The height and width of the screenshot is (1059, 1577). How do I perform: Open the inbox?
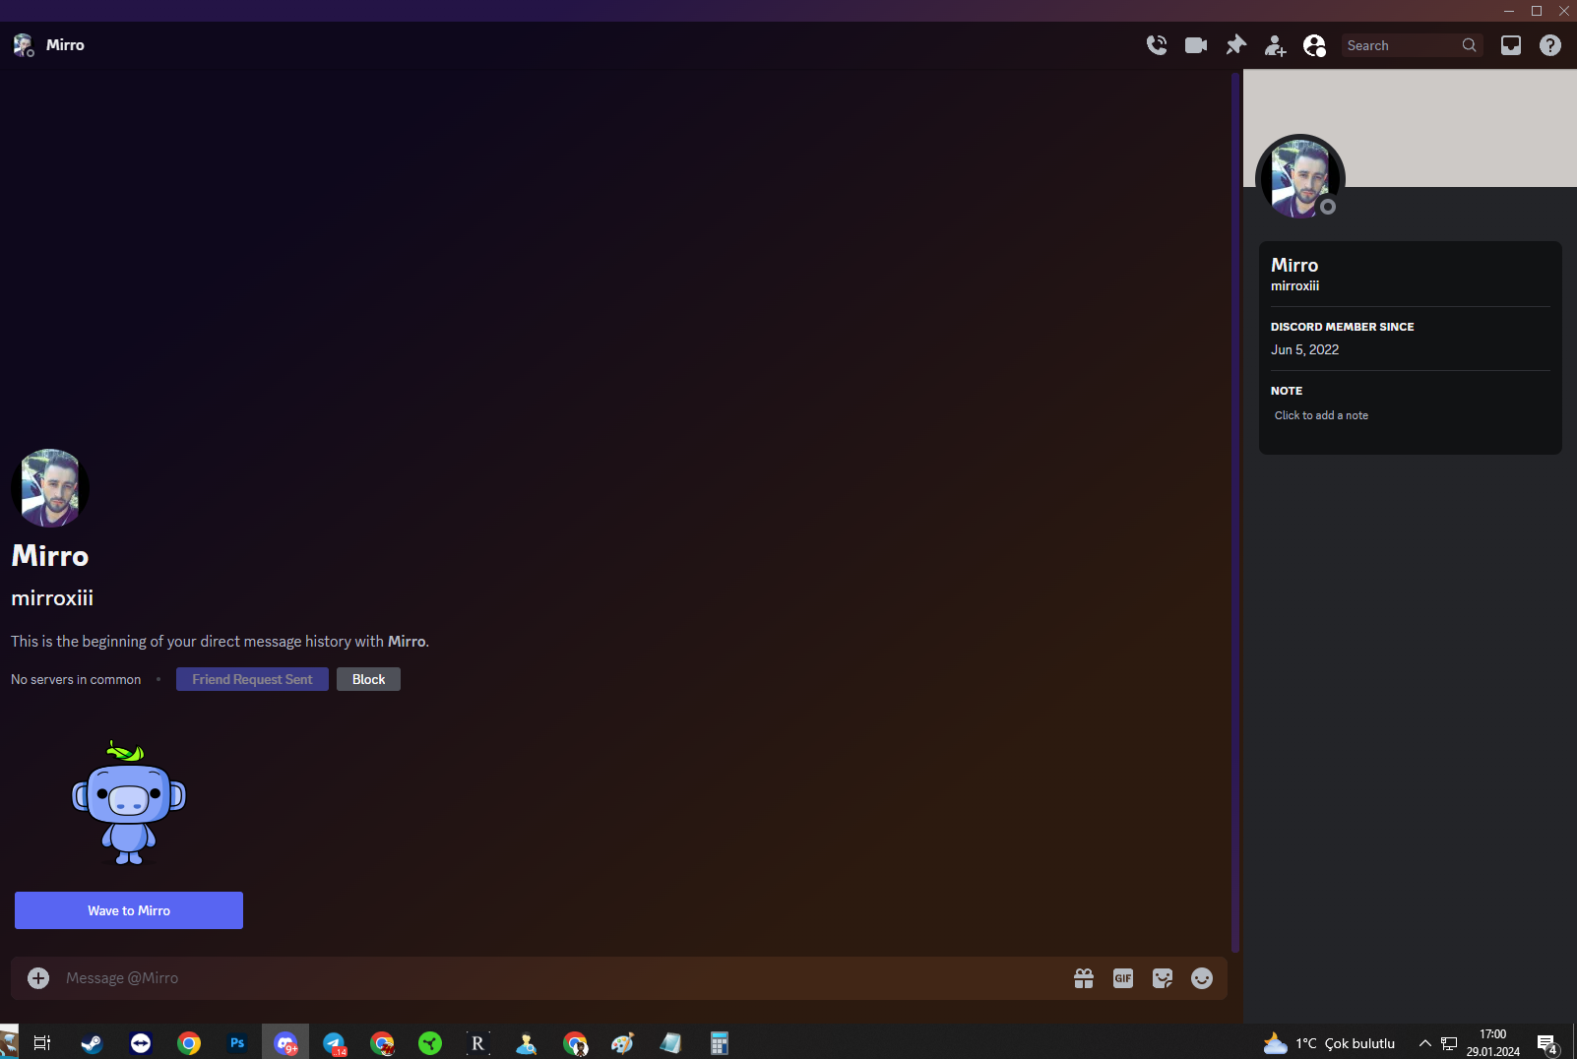point(1511,45)
